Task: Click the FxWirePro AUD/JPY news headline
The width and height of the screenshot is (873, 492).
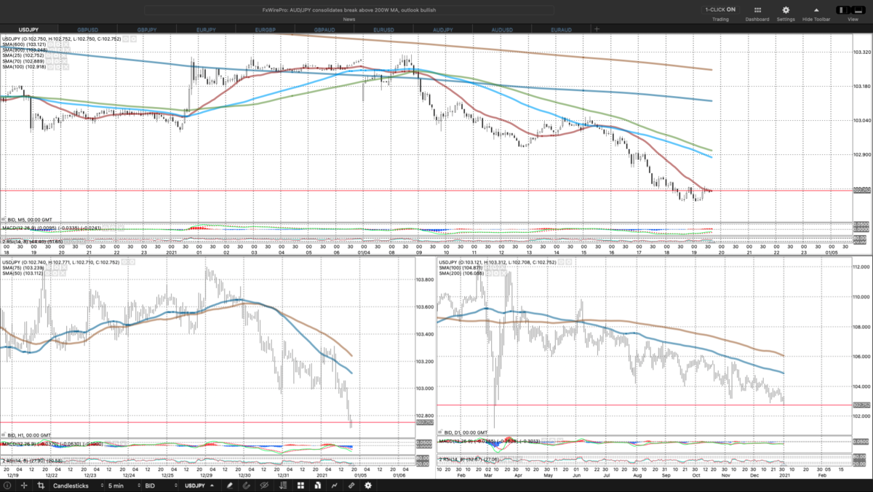Action: [349, 9]
